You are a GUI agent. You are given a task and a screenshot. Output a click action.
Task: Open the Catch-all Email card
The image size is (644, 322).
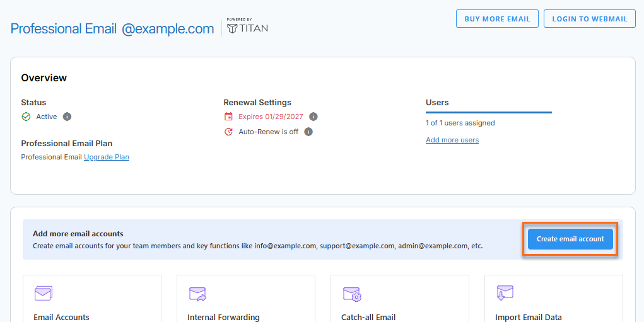click(400, 299)
